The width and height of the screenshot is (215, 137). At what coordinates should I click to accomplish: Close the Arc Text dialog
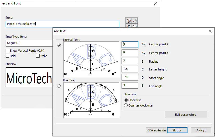(x=210, y=31)
